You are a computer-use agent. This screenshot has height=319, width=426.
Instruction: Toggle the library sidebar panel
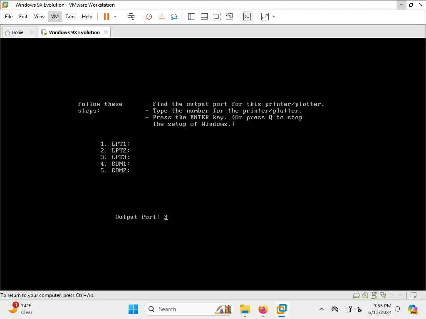click(191, 17)
